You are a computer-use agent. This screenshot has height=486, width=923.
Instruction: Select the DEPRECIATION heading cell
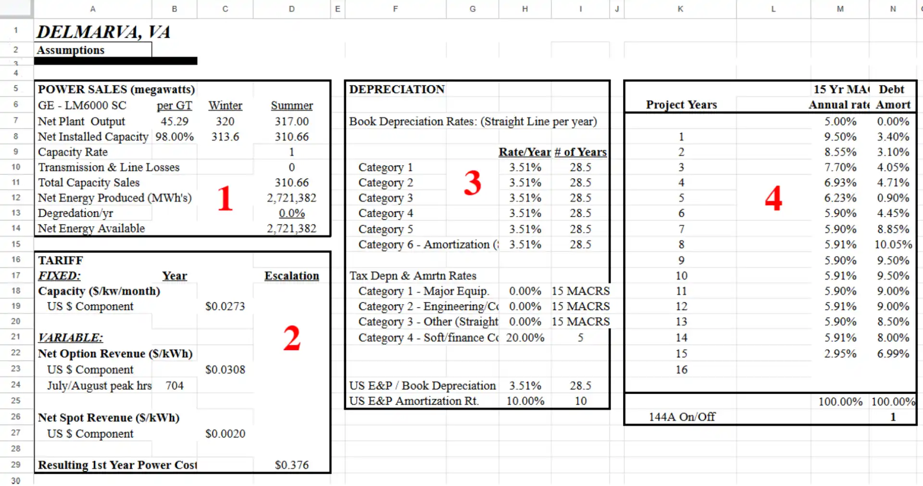pos(397,89)
